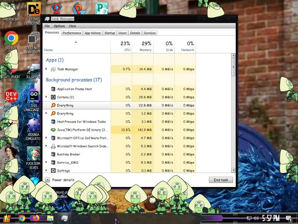Expand the second Everything process row
This screenshot has width=298, height=224.
[x=46, y=113]
